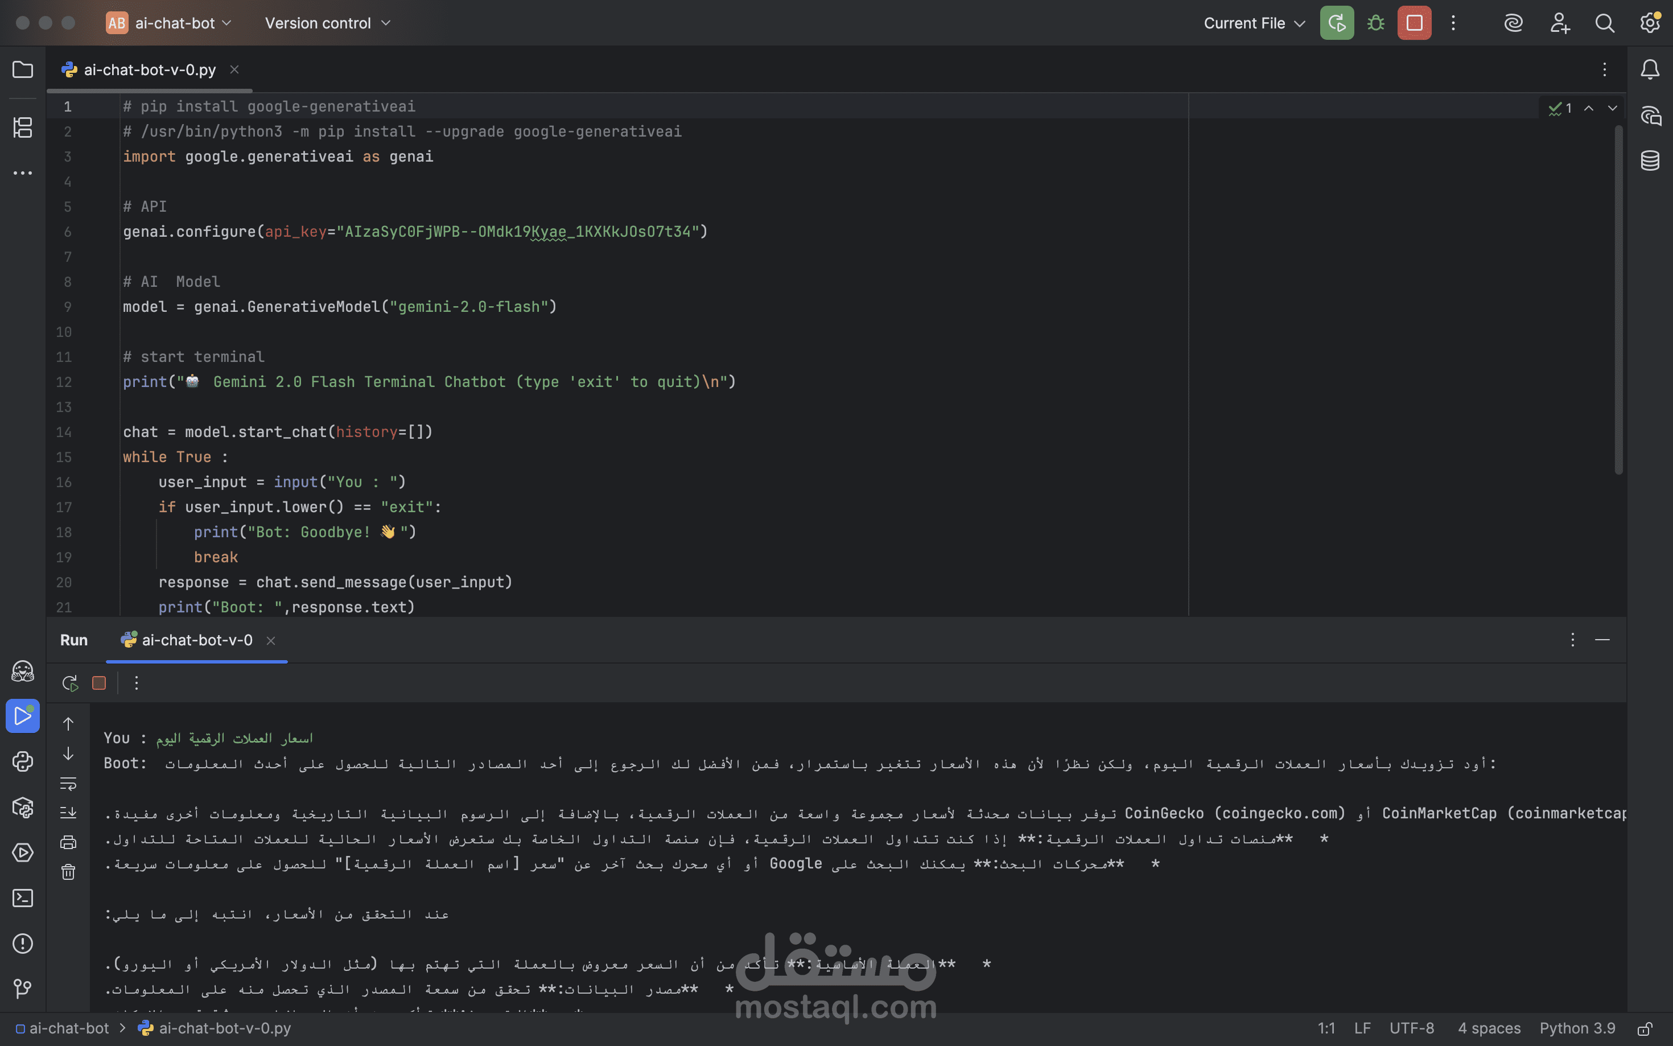Rerun ai-chat-bot-v-0 in Run panel toolbar
1673x1046 pixels.
point(69,683)
